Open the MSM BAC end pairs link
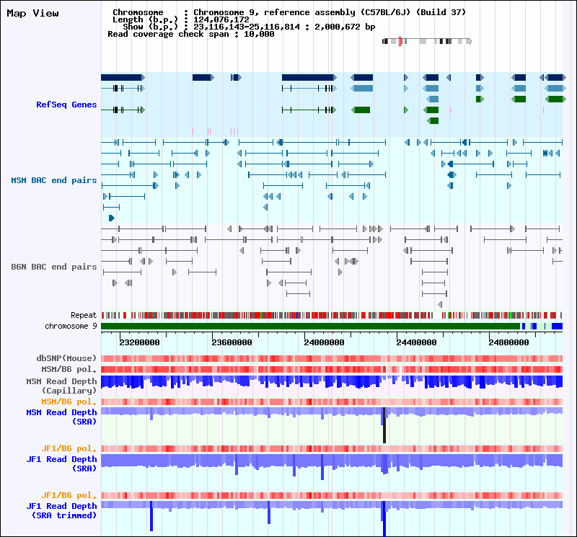 click(x=53, y=180)
